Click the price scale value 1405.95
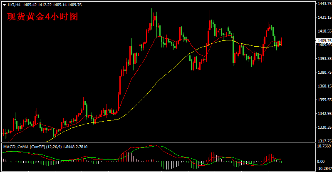 point(325,45)
